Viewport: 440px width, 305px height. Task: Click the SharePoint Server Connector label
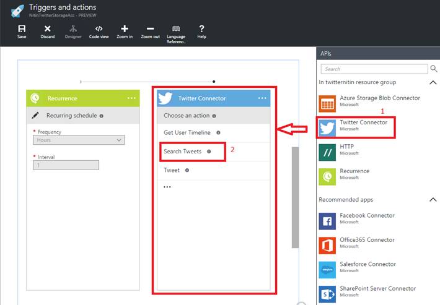377,288
